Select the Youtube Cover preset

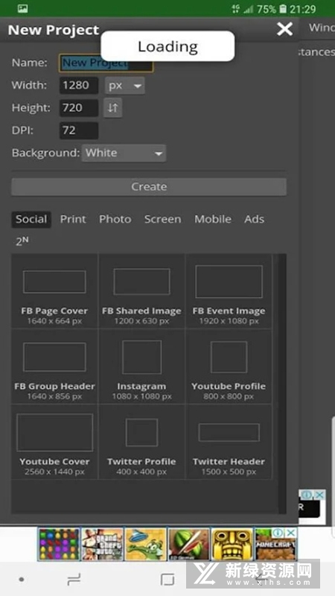pos(54,442)
